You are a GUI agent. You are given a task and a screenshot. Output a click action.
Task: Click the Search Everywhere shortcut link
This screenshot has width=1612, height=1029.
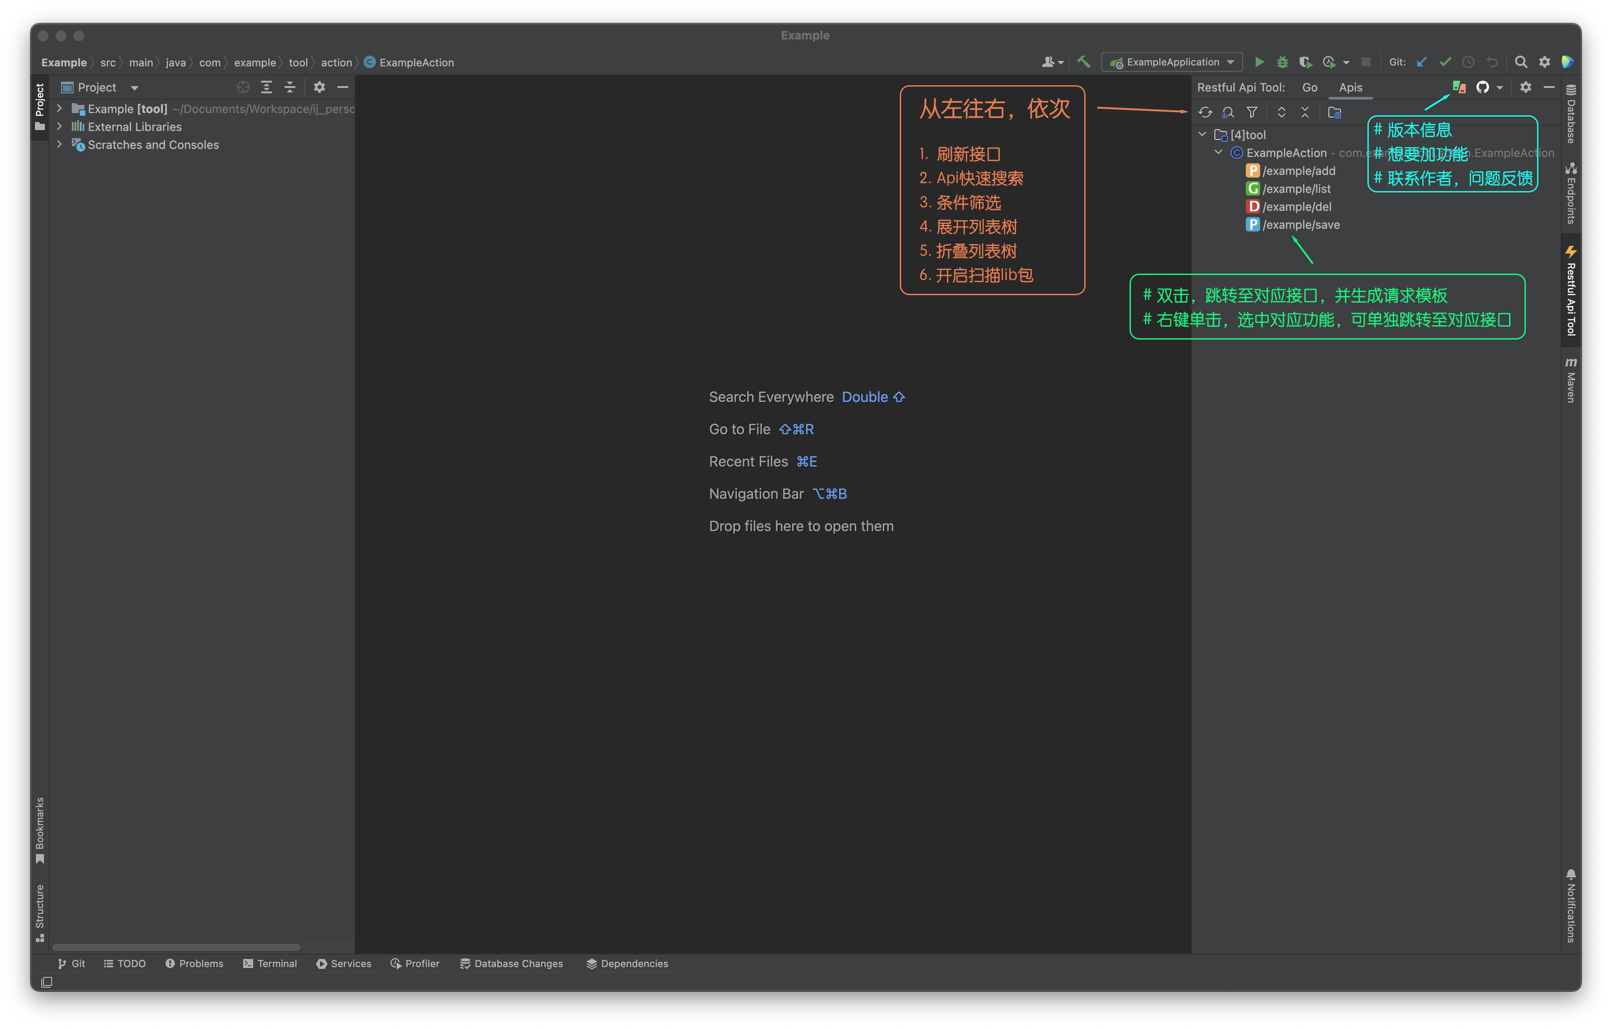tap(873, 397)
